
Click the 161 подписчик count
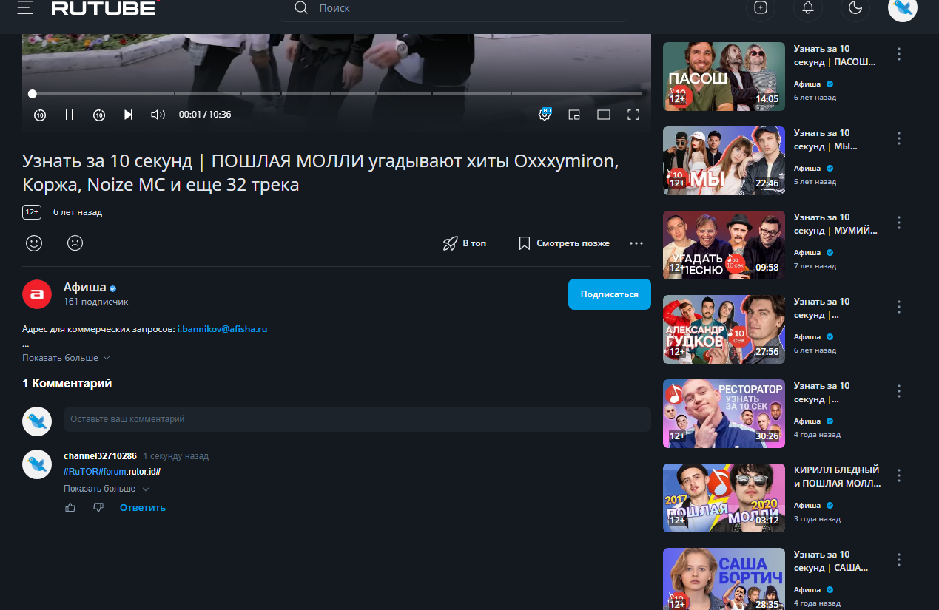coord(96,302)
